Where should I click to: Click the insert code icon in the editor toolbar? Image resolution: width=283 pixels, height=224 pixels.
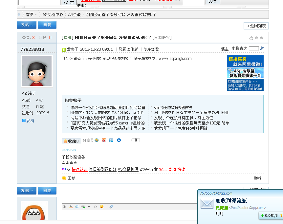pyautogui.click(x=95, y=207)
